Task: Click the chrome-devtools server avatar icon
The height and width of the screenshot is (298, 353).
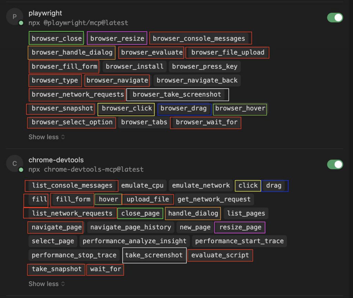Action: tap(14, 164)
